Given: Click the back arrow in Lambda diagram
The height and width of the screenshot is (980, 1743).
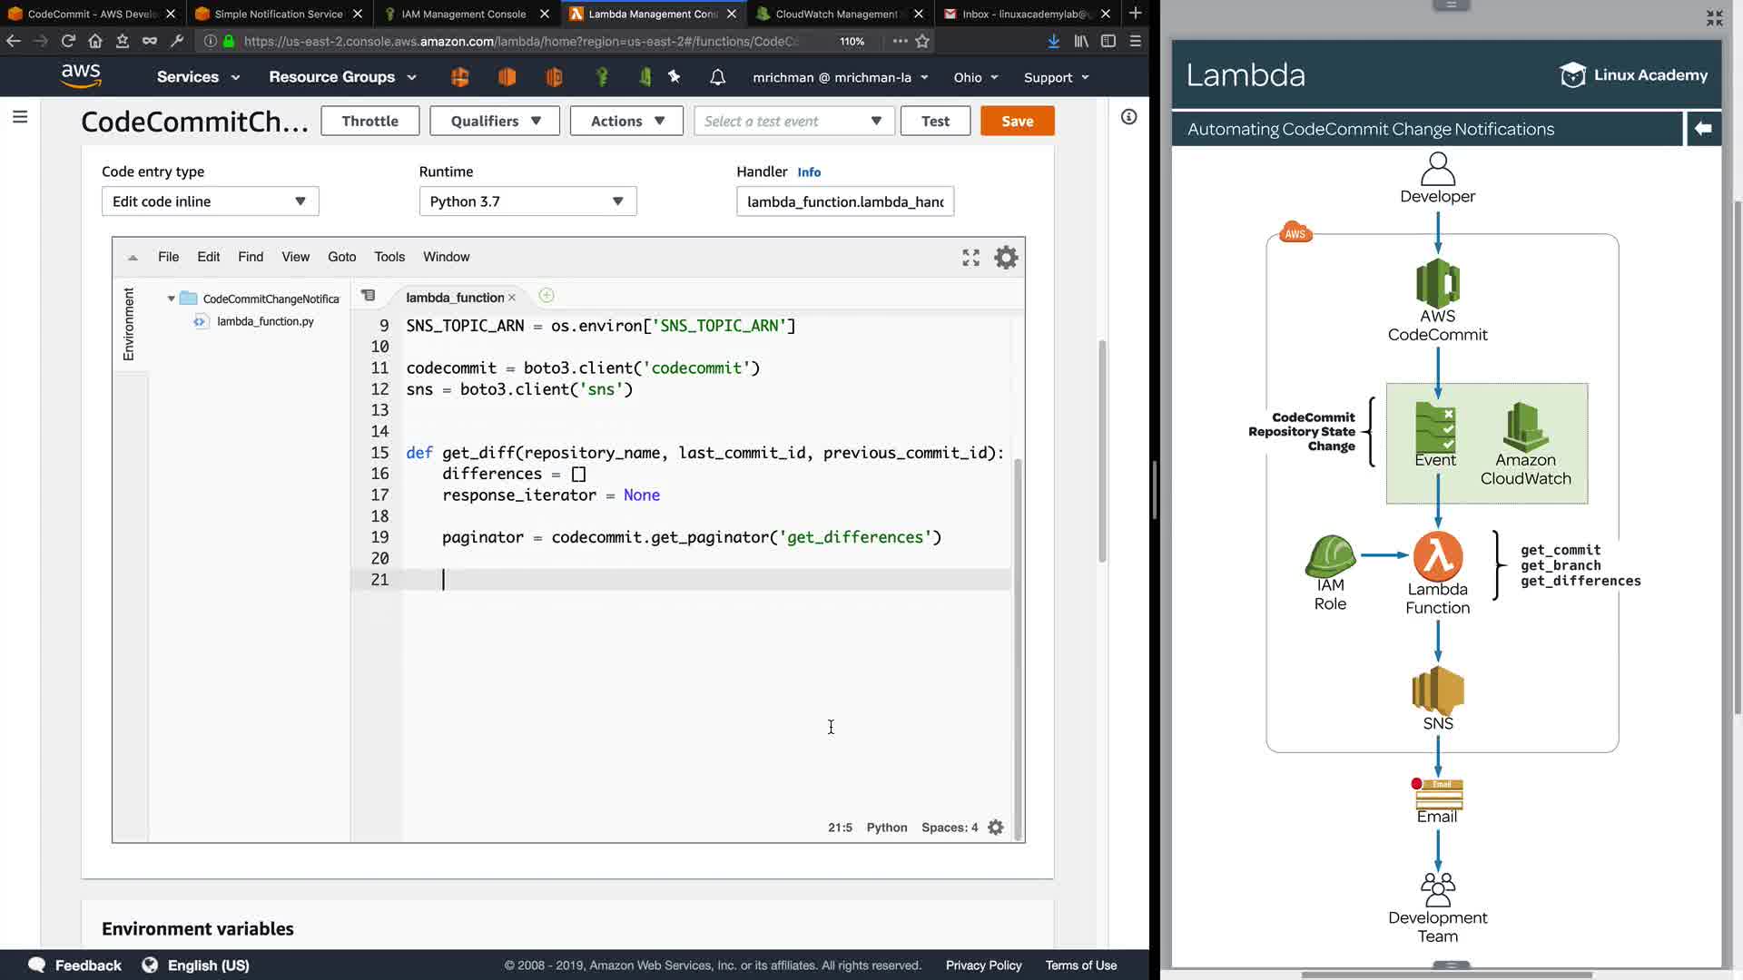Looking at the screenshot, I should (x=1703, y=129).
